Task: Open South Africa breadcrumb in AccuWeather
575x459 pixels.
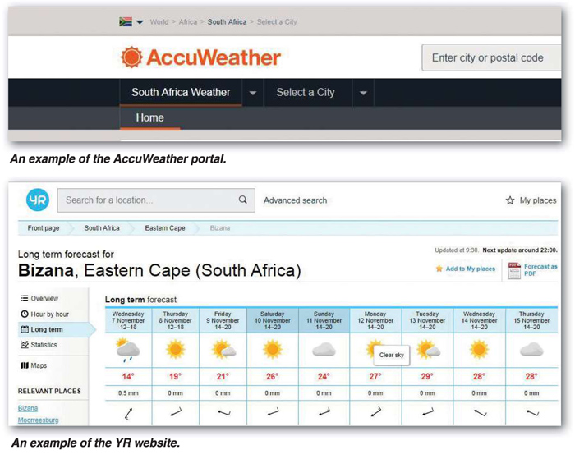Action: [227, 22]
